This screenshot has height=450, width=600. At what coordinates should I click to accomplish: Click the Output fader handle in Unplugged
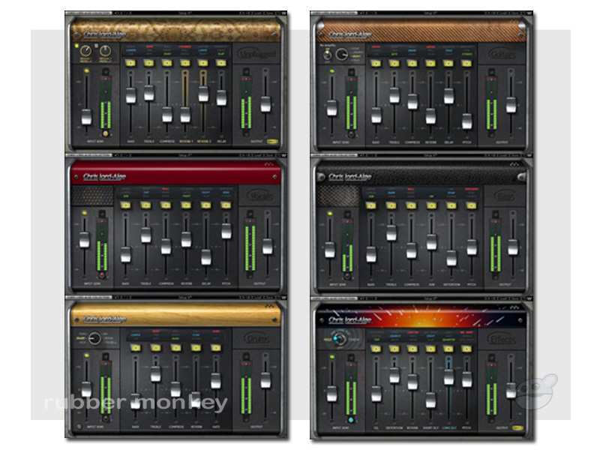(265, 104)
